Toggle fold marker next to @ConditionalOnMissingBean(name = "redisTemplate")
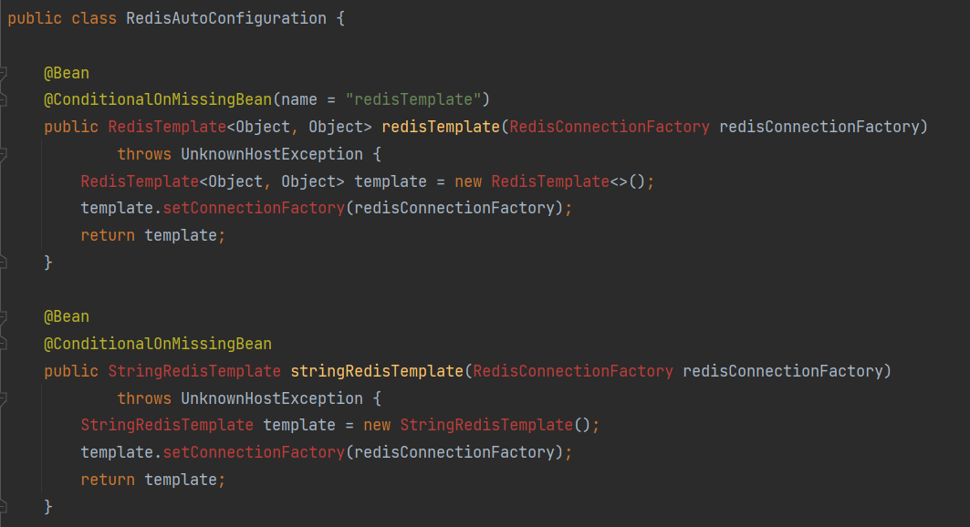This screenshot has height=527, width=970. [x=3, y=99]
